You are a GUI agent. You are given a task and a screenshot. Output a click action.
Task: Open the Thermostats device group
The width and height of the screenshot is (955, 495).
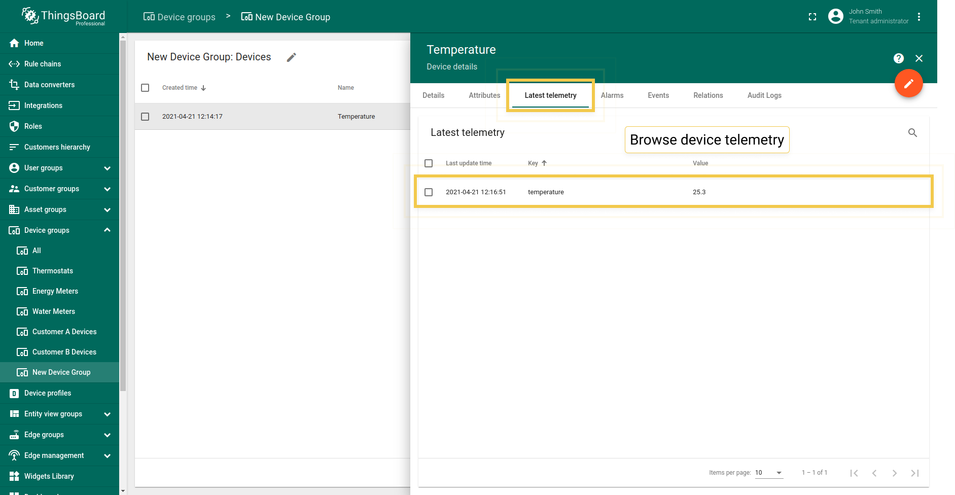coord(59,271)
